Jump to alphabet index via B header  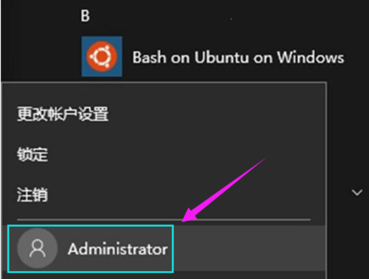click(x=85, y=17)
